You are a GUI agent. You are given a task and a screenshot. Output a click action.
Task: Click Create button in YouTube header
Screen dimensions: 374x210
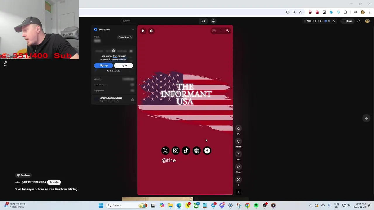(348, 21)
